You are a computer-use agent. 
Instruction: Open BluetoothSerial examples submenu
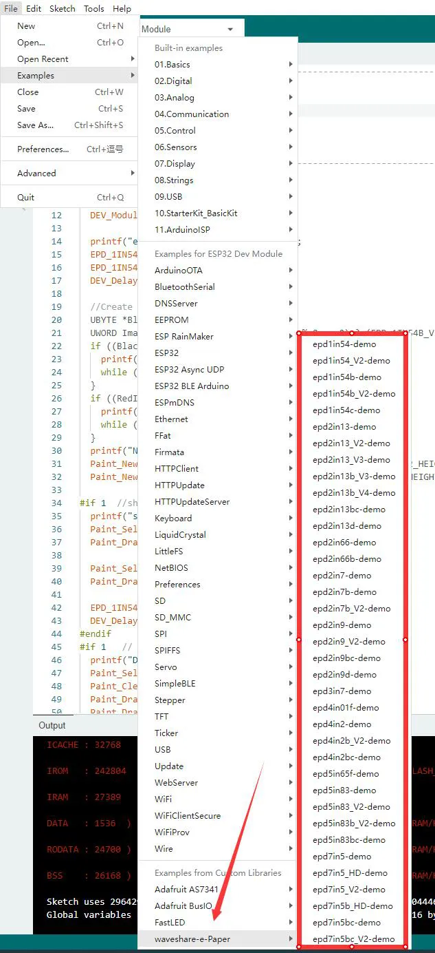(x=218, y=287)
